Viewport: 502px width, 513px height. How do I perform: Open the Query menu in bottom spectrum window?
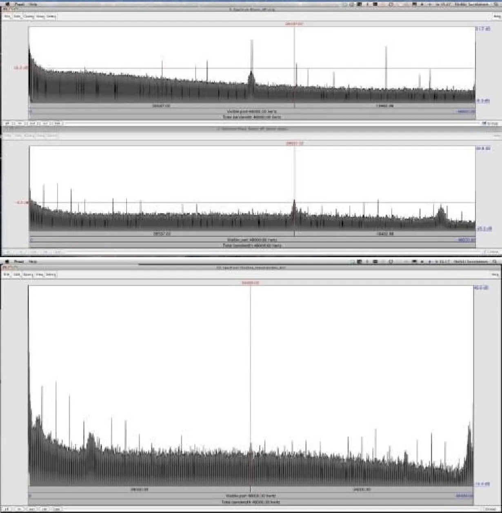(x=28, y=274)
